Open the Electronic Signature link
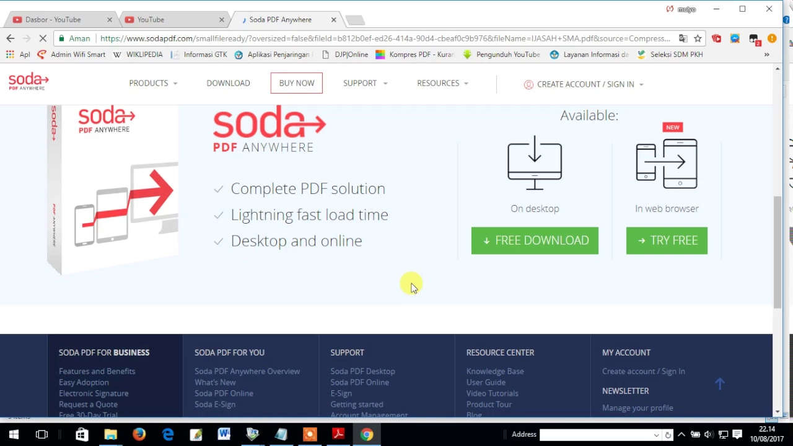This screenshot has width=793, height=446. tap(94, 393)
